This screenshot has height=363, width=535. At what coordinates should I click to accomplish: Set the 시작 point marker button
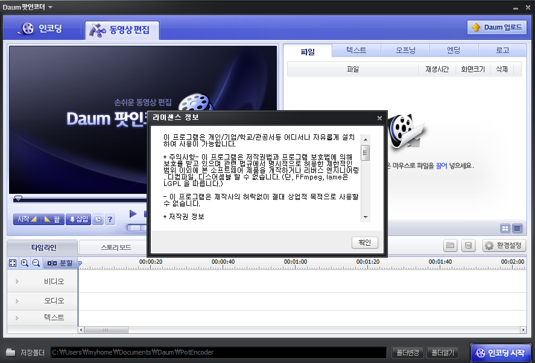click(x=27, y=219)
